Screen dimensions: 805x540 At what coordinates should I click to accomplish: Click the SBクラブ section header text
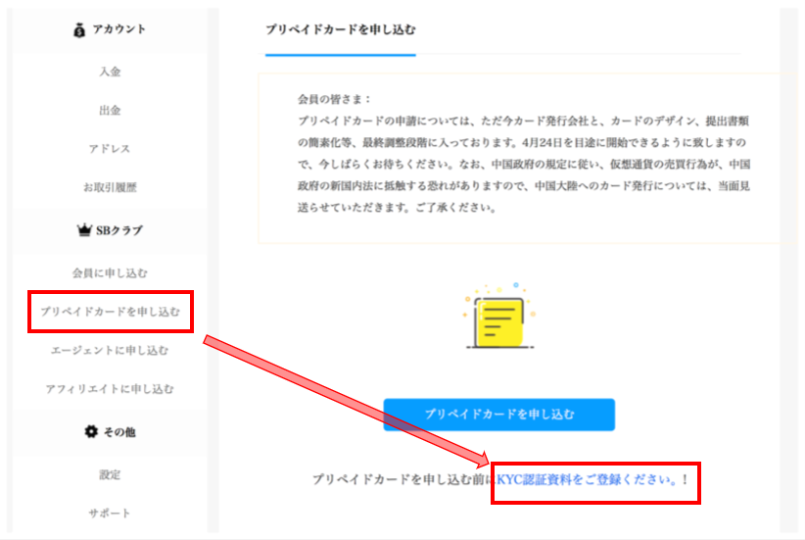(x=119, y=231)
